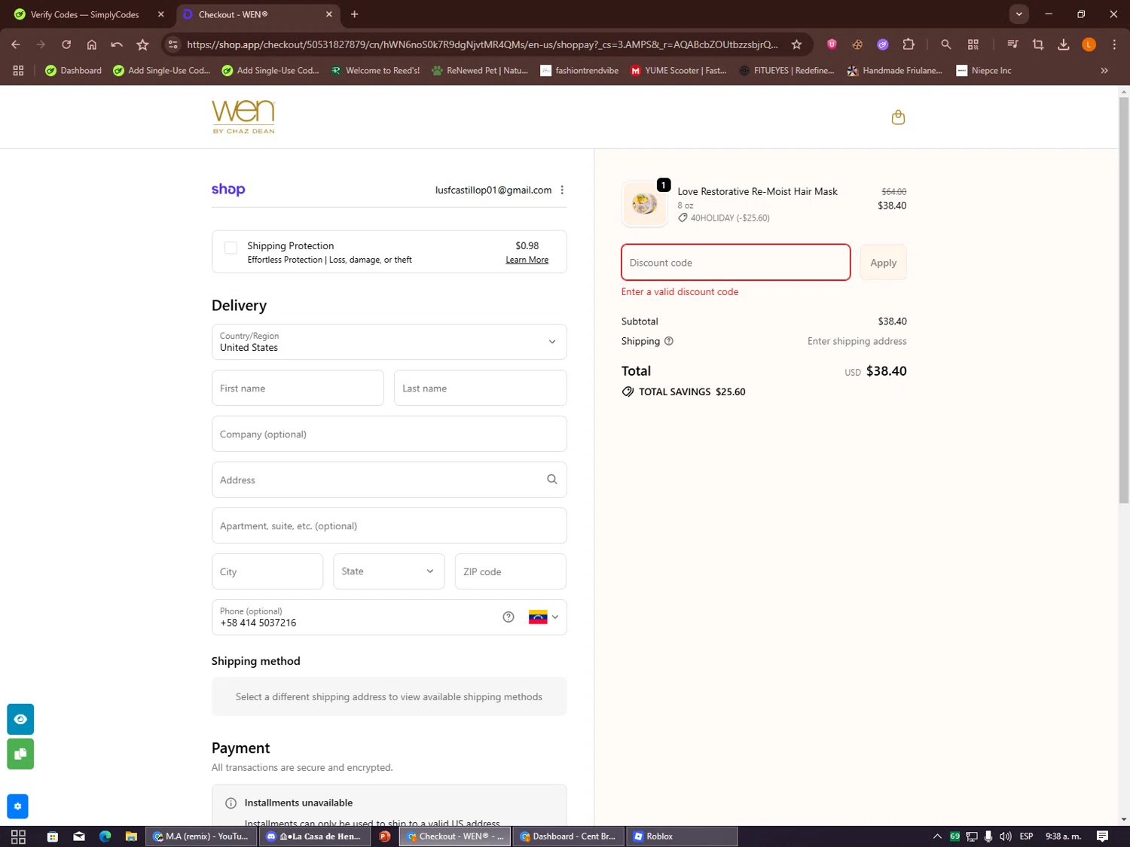Open the browser downloads icon

(1064, 44)
